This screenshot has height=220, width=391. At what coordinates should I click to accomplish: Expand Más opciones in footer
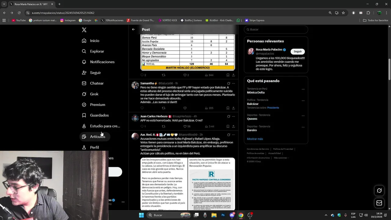281,158
